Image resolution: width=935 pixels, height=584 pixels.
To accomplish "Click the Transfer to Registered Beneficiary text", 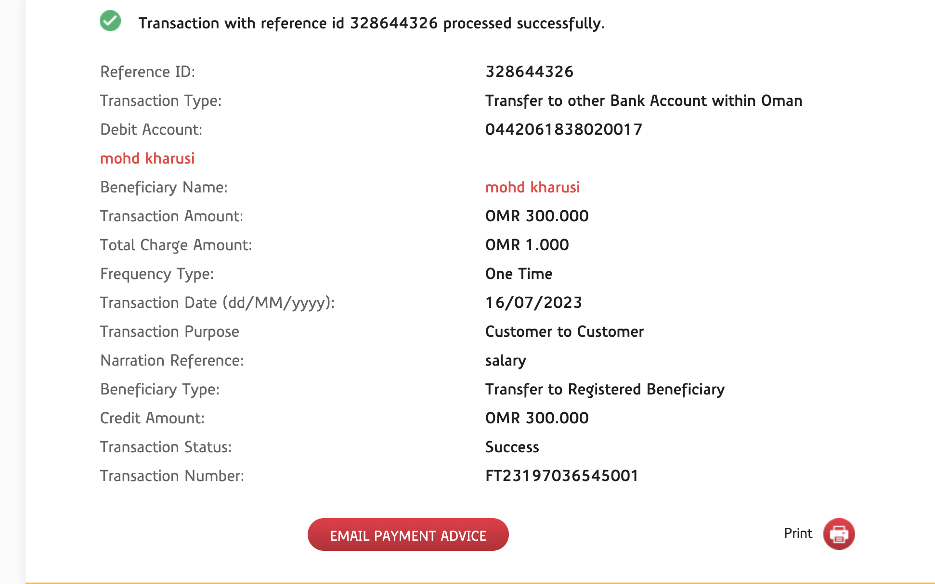I will (605, 389).
